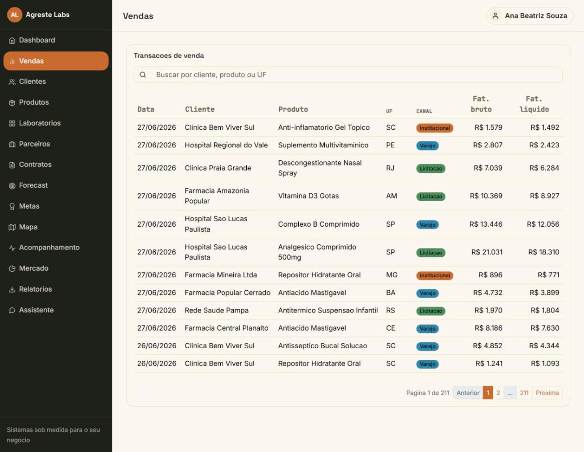584x452 pixels.
Task: Open the Laboratorios grid icon
Action: (x=12, y=123)
